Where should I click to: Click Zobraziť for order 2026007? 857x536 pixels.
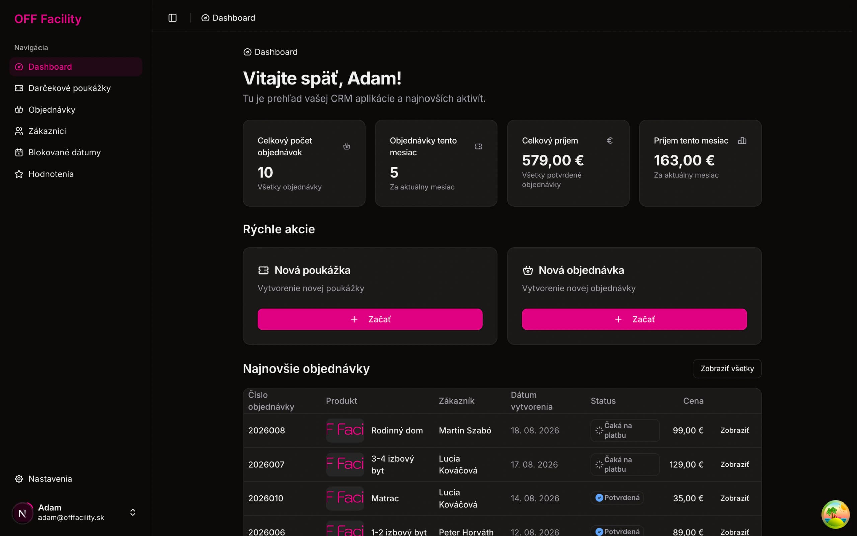[x=734, y=464]
